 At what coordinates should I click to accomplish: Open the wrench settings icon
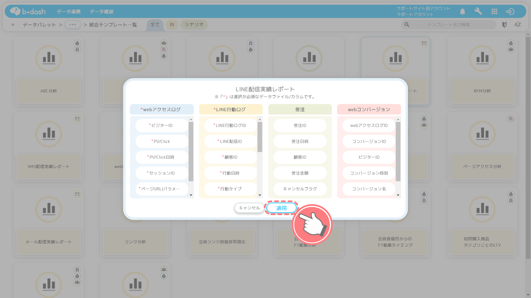click(478, 11)
